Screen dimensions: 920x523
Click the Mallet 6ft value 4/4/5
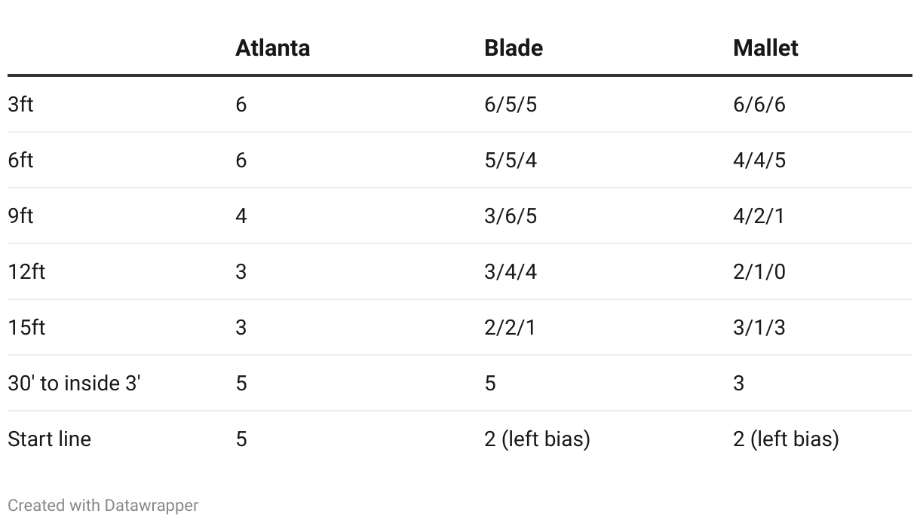pyautogui.click(x=759, y=160)
